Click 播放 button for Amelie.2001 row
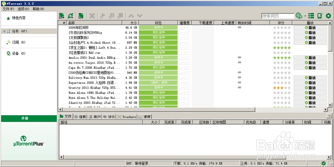This screenshot has width=334, height=167. click(x=310, y=58)
